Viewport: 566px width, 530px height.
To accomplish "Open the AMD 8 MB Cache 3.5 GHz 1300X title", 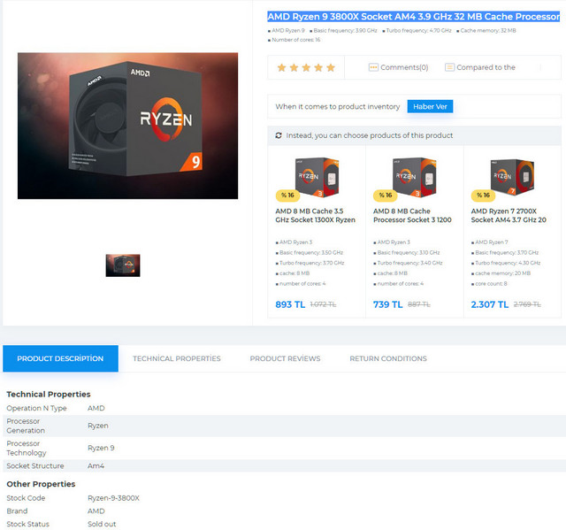I will pos(315,216).
